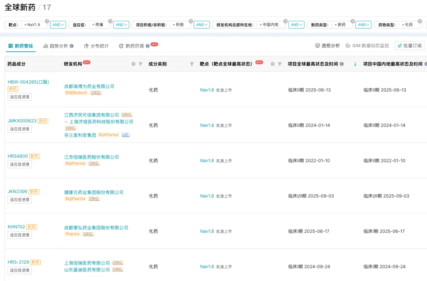Viewport: 427px width, 281px height.
Task: Expand the AND dropdown after 研发机构总部所在地 filter
Action: coord(296,25)
